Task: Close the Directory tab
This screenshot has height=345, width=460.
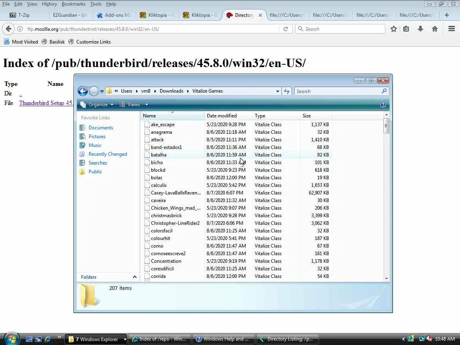Action: point(260,15)
